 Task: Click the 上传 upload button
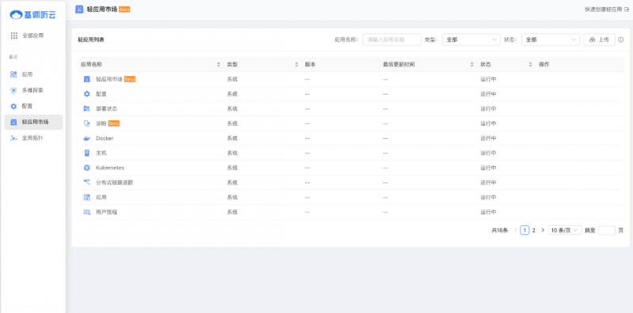pyautogui.click(x=599, y=40)
